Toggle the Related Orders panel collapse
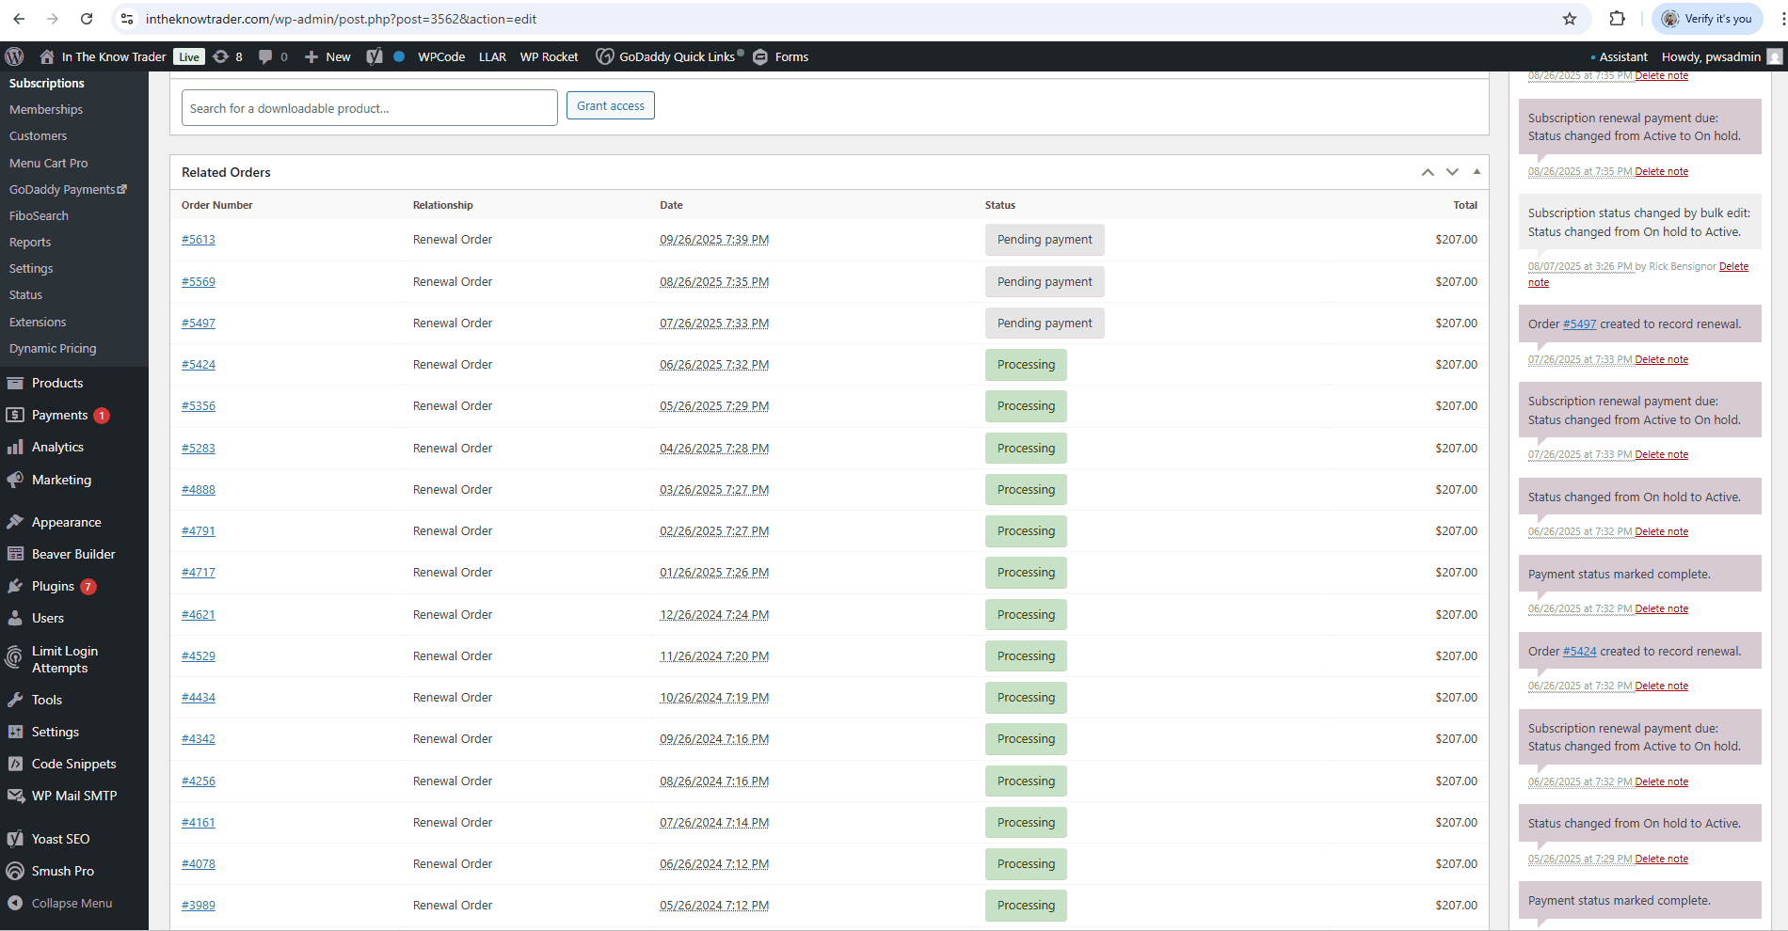This screenshot has width=1788, height=931. click(1477, 172)
